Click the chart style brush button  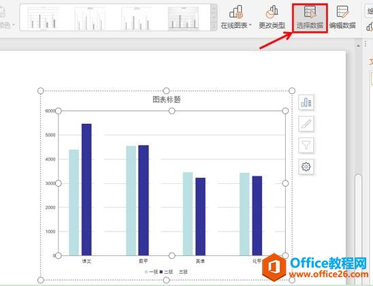coord(306,123)
